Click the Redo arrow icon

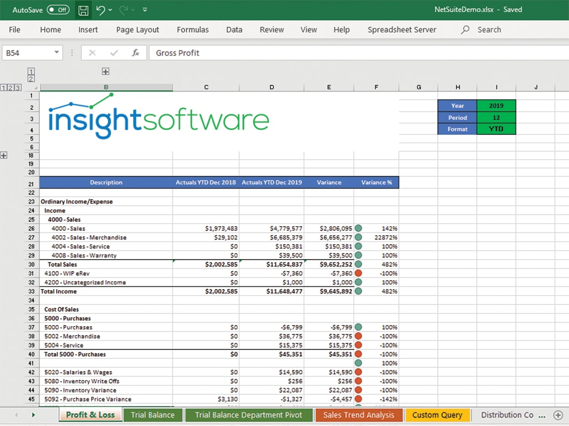[123, 10]
